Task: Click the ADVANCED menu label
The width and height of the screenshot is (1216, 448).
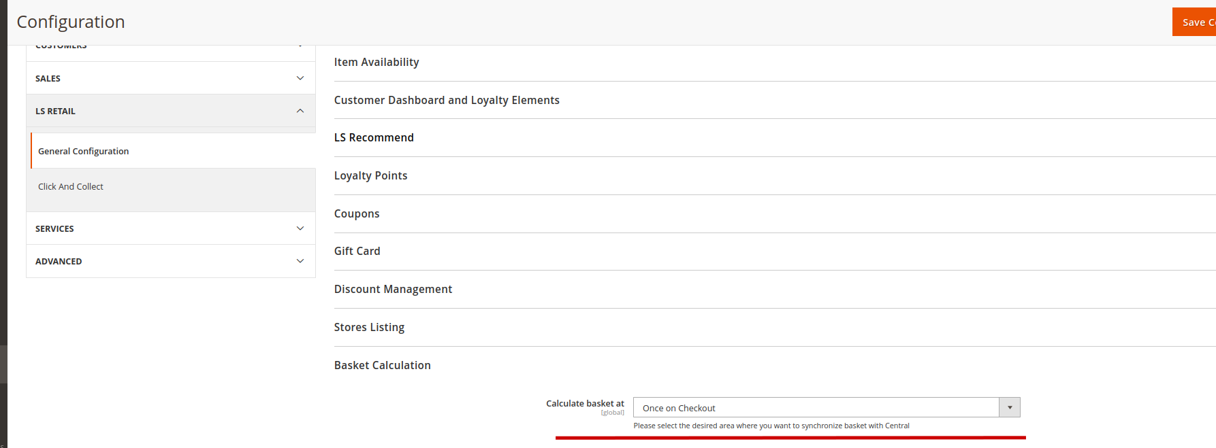Action: click(x=59, y=262)
